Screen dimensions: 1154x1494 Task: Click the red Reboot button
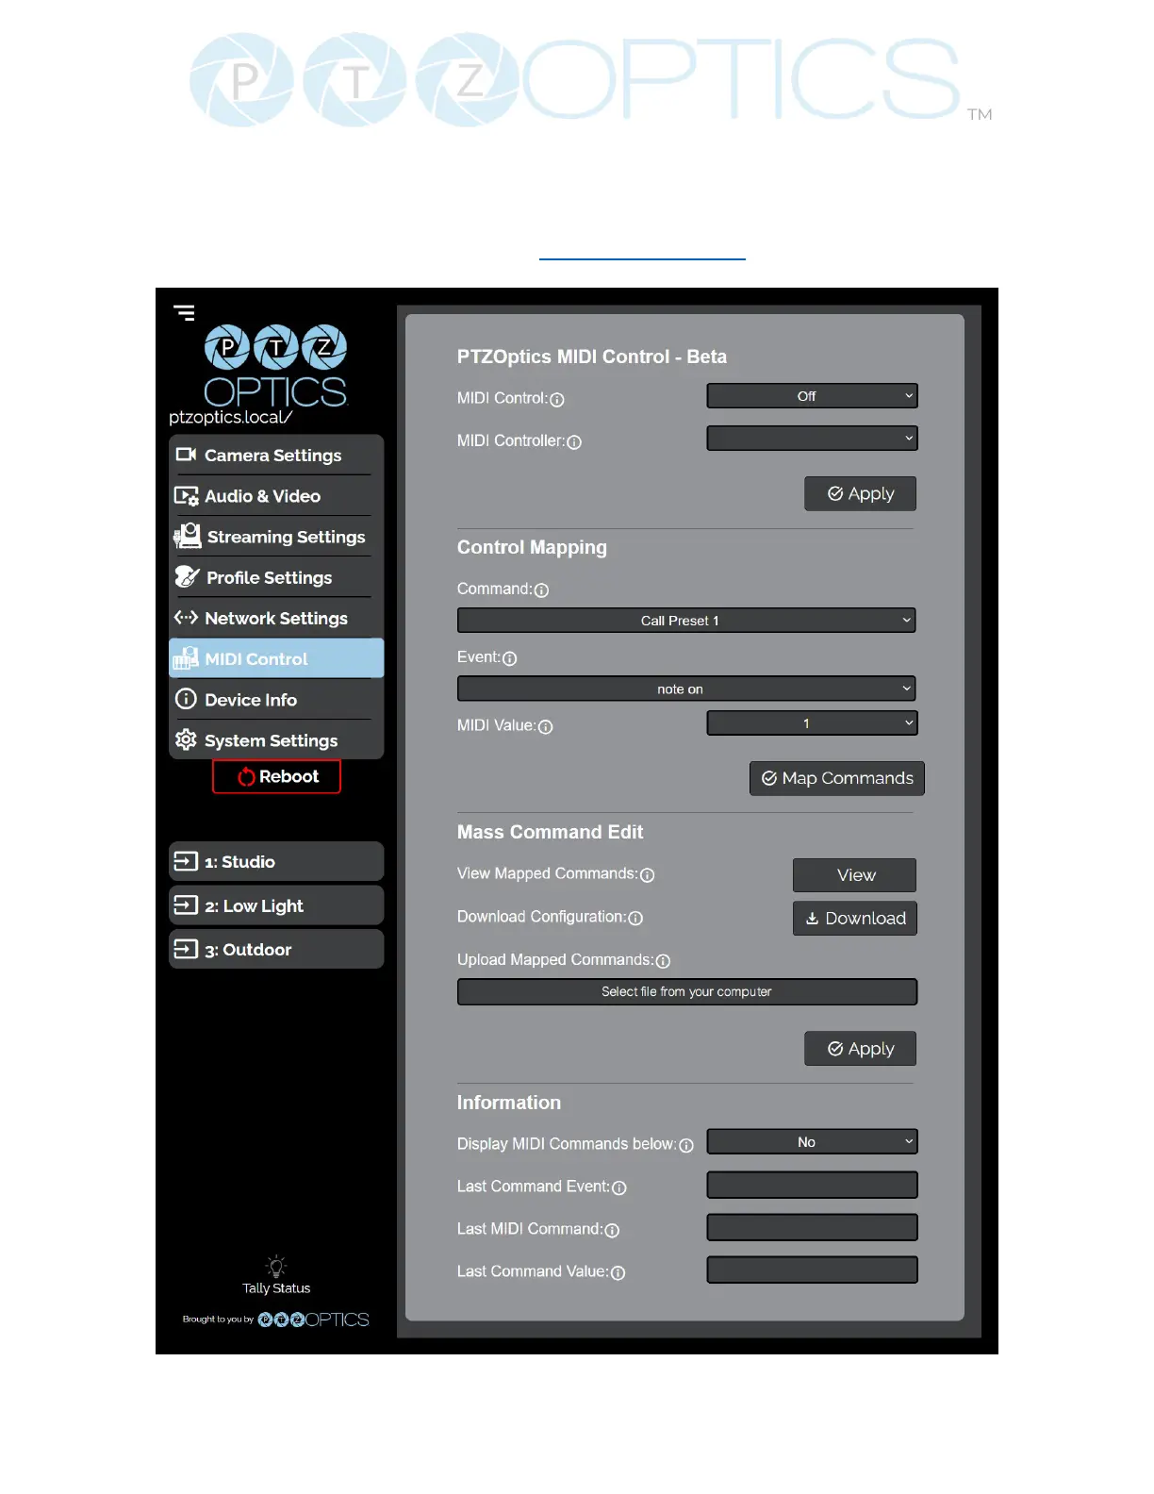pos(276,777)
